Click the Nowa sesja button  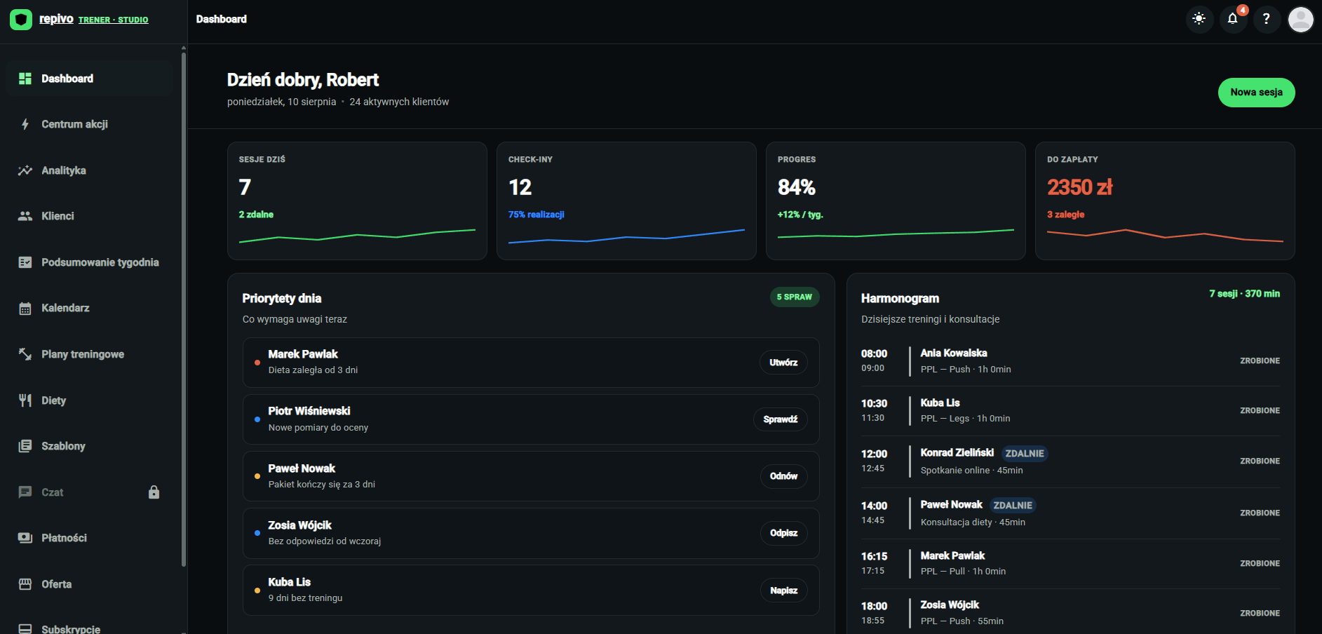[x=1256, y=93]
